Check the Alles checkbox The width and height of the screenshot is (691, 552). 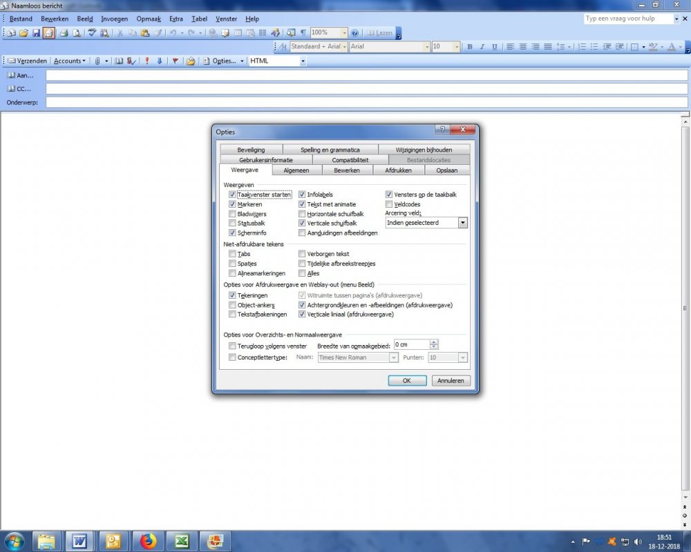pos(302,273)
